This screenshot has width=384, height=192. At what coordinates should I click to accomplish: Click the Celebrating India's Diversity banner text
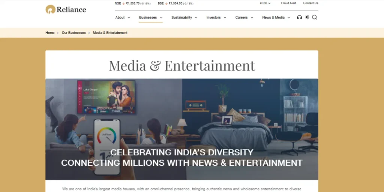tap(182, 157)
